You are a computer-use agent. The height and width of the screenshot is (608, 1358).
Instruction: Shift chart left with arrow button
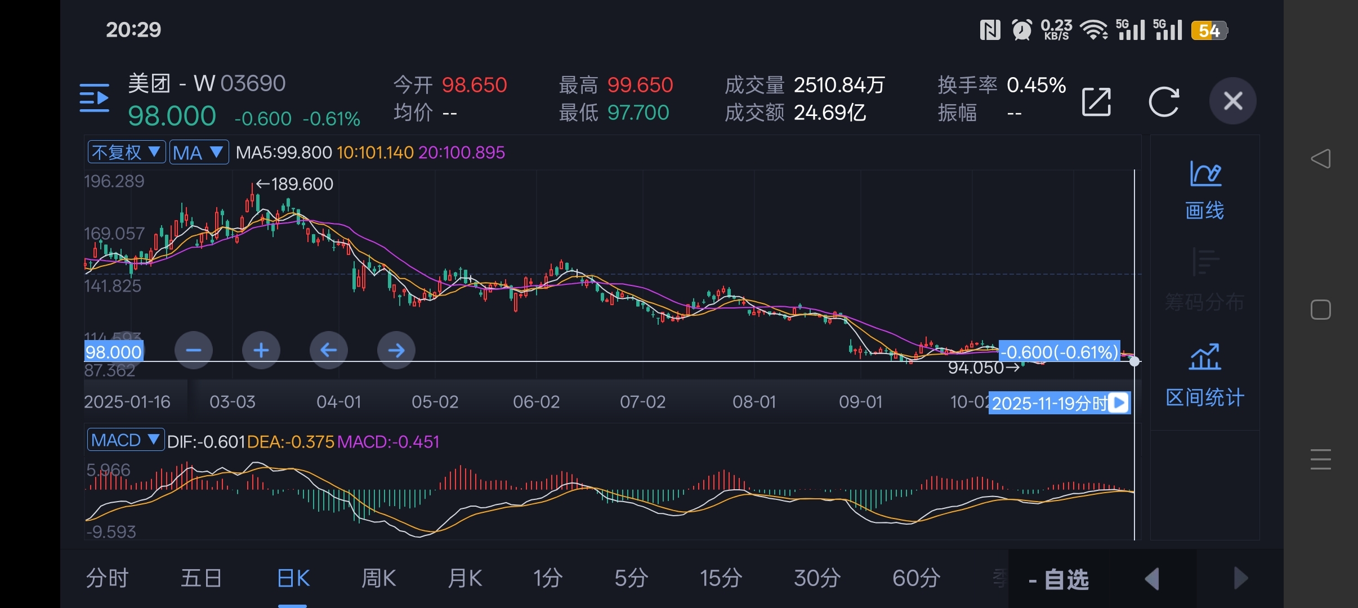(329, 350)
